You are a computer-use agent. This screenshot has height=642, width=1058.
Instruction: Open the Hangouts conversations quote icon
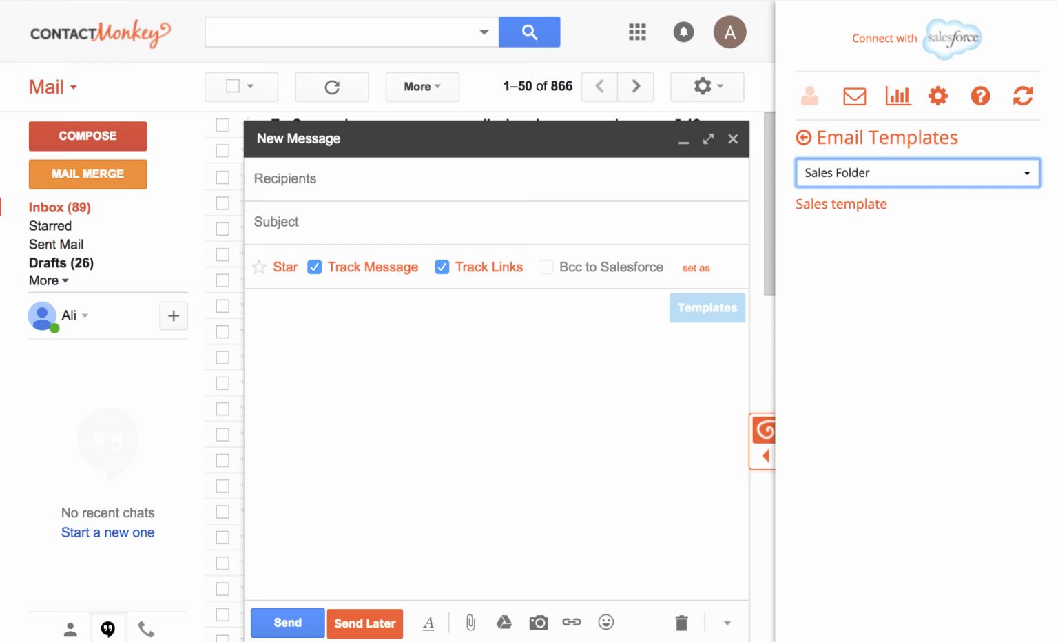click(108, 629)
